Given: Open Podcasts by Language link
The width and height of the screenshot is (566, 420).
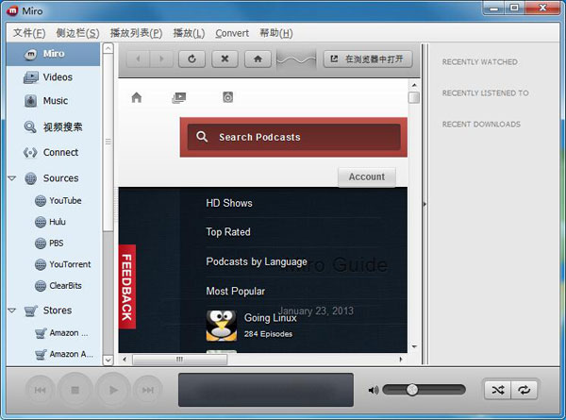Looking at the screenshot, I should 257,261.
